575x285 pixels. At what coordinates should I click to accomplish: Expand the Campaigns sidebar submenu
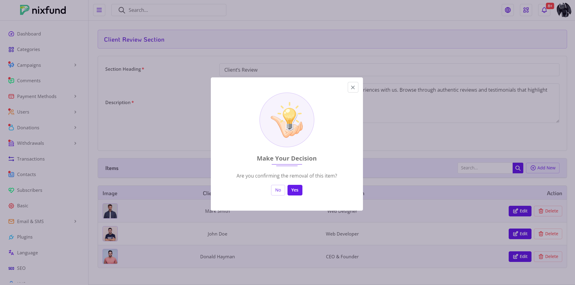[75, 65]
